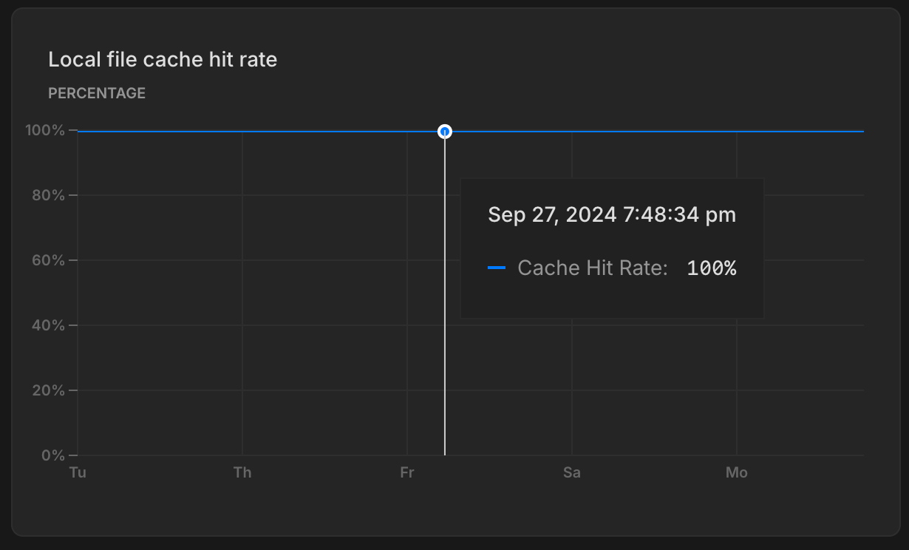Click the 20% y-axis label
The height and width of the screenshot is (550, 909).
click(49, 390)
